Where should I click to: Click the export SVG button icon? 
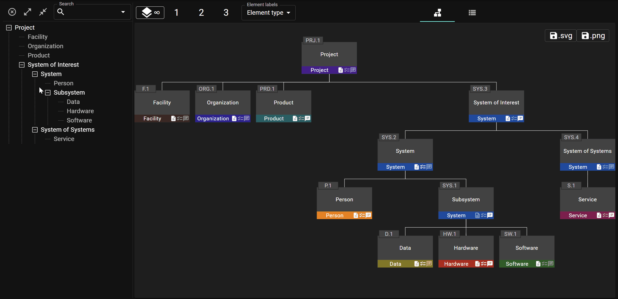pos(560,36)
